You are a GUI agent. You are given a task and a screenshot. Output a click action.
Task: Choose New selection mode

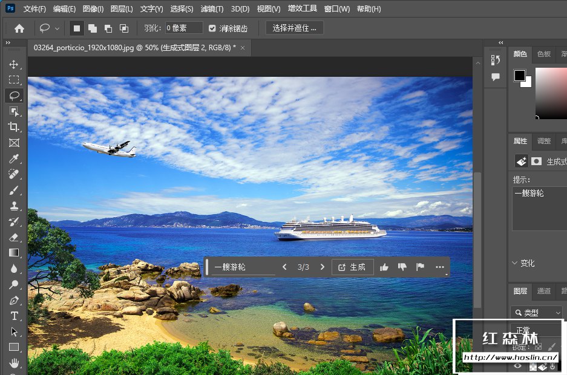(77, 28)
